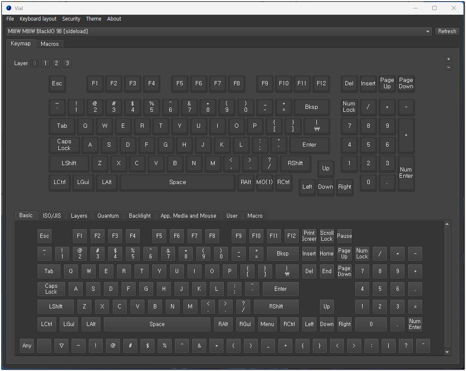466x371 pixels.
Task: Switch to the Macros tab
Action: click(50, 44)
